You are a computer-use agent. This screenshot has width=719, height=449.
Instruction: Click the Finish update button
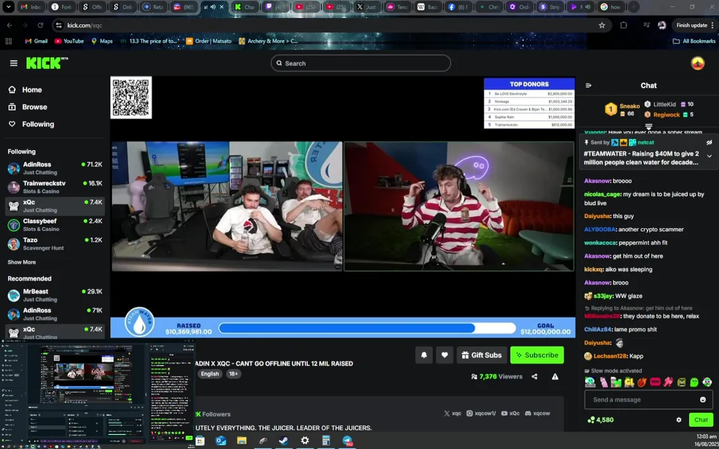[x=695, y=25]
